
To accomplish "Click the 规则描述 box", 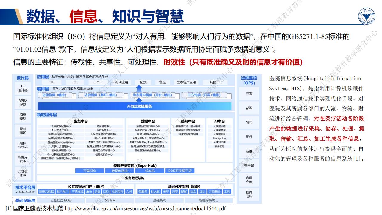I will pyautogui.click(x=23, y=131).
